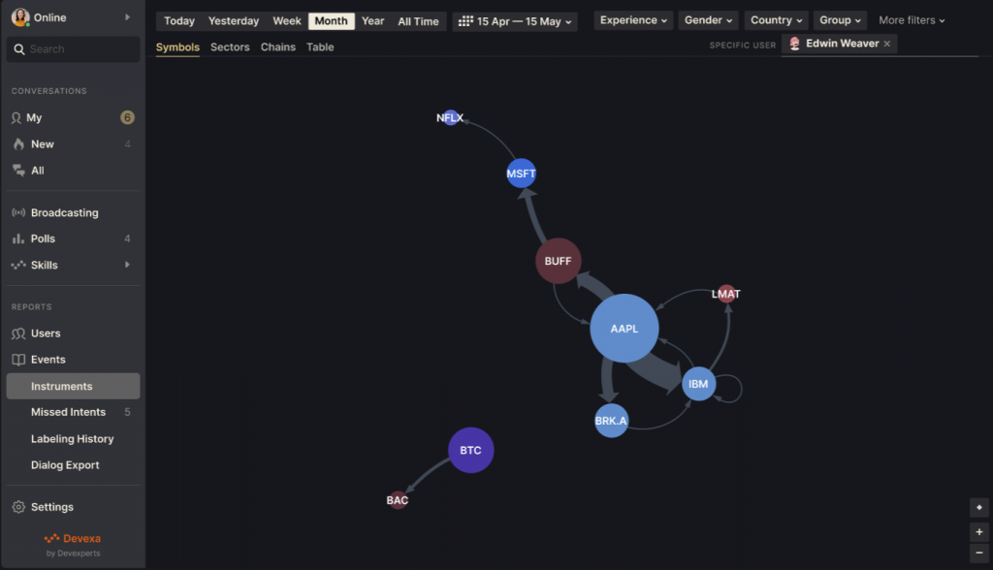Image resolution: width=993 pixels, height=570 pixels.
Task: Select the IBM node
Action: (698, 384)
